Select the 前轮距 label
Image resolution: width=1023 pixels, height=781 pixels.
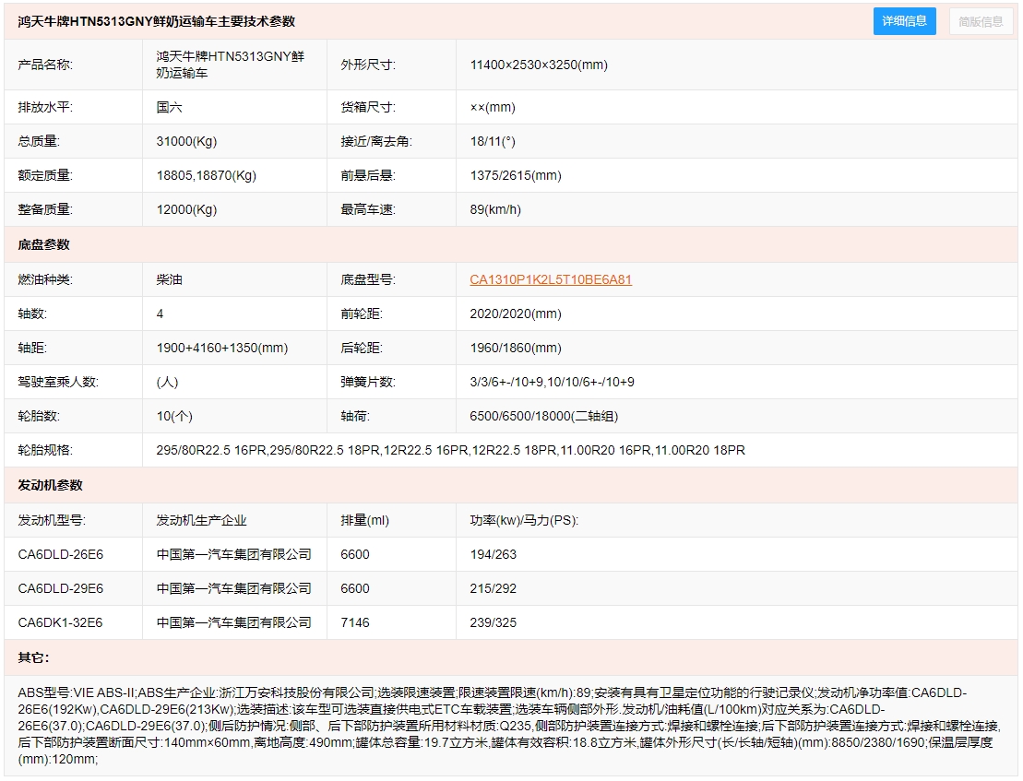[x=362, y=314]
